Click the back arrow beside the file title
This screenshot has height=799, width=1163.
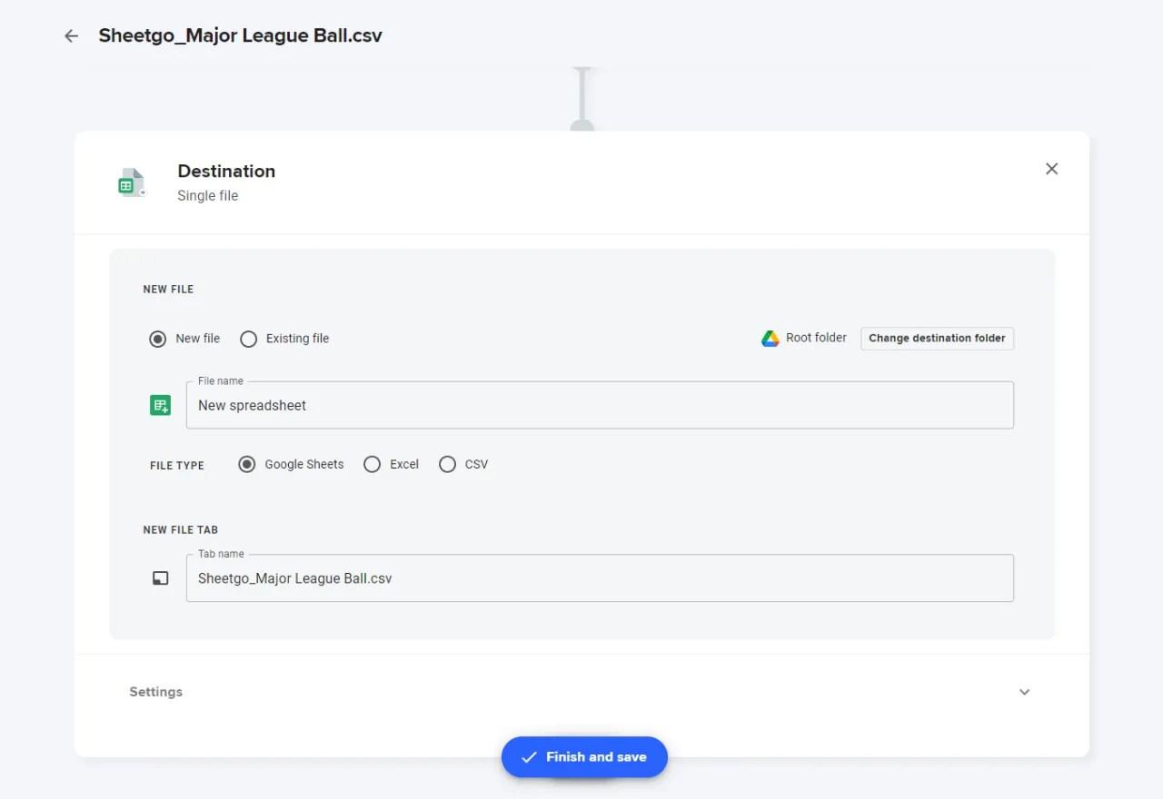[71, 35]
